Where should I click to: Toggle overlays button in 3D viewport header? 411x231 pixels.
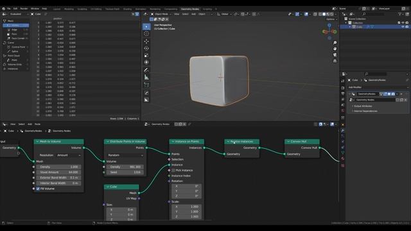tap(306, 14)
